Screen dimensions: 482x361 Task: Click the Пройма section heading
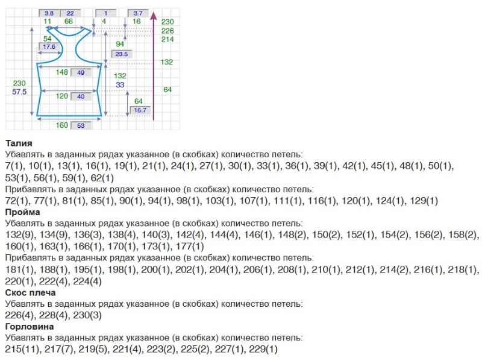tap(22, 212)
